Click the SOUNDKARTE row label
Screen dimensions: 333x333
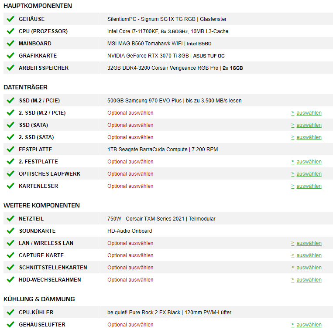point(38,231)
